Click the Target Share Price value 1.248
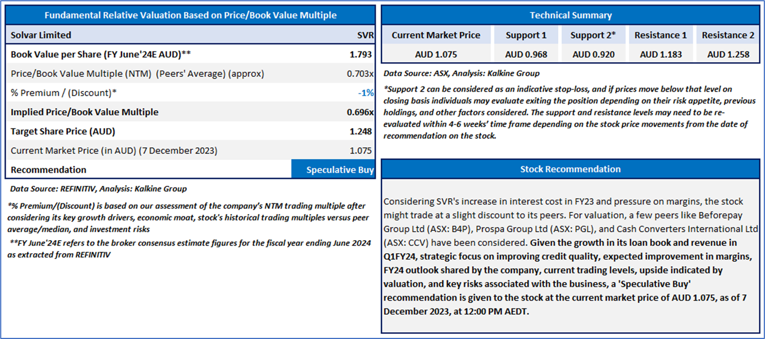The width and height of the screenshot is (765, 339). [360, 131]
